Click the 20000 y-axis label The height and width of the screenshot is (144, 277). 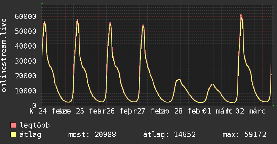point(26,76)
